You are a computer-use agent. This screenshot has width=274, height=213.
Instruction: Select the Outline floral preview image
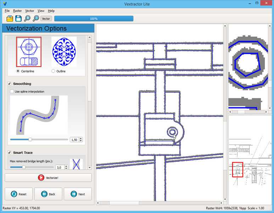point(64,52)
